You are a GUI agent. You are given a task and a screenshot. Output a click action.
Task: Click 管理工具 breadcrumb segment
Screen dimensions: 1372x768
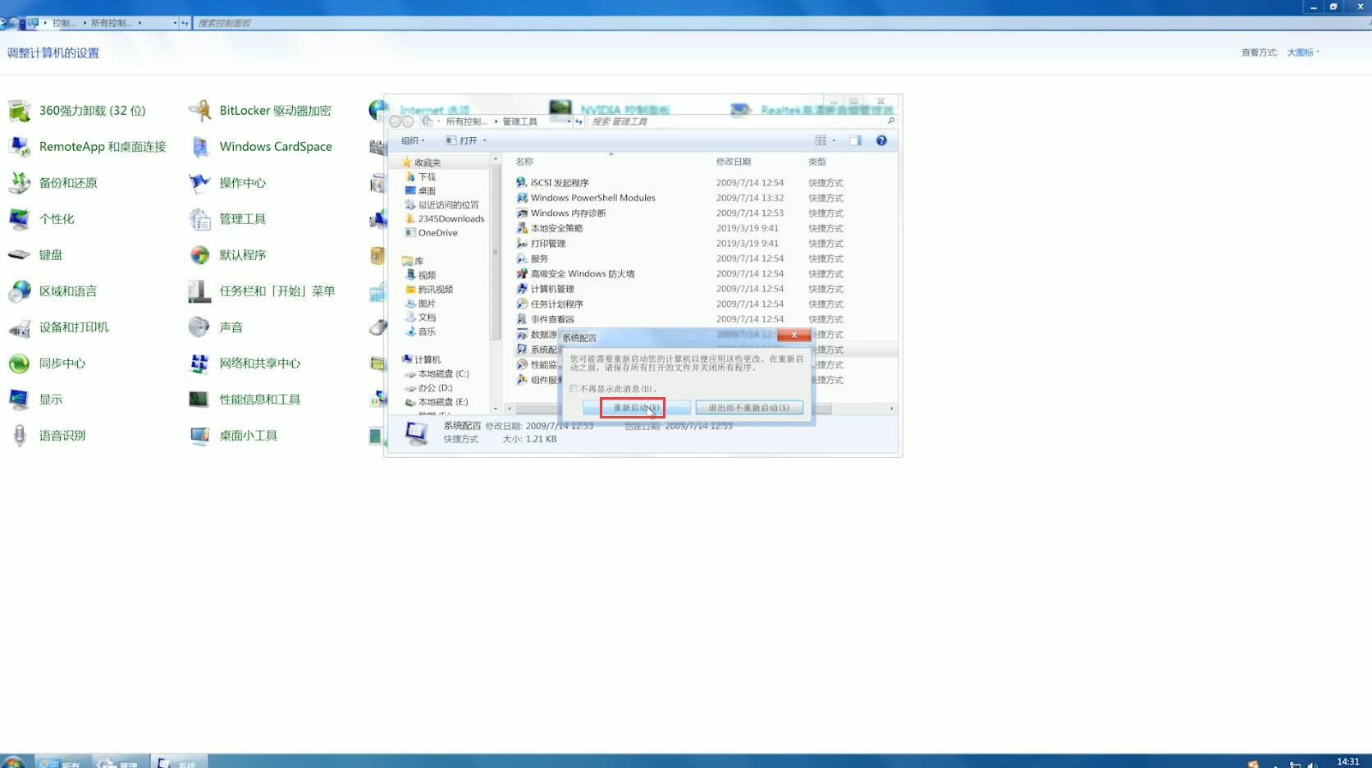coord(519,121)
